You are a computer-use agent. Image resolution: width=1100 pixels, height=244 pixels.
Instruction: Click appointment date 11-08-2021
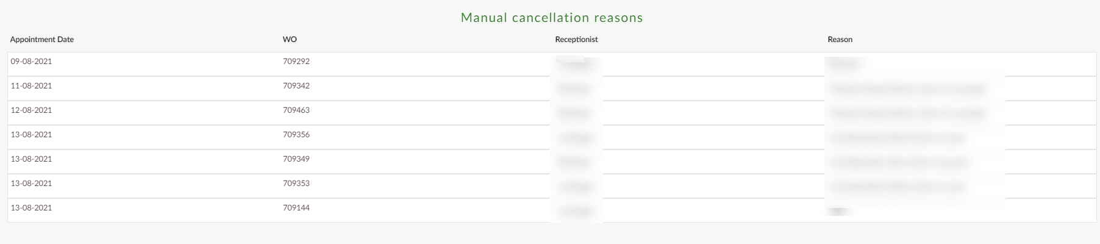(x=31, y=86)
